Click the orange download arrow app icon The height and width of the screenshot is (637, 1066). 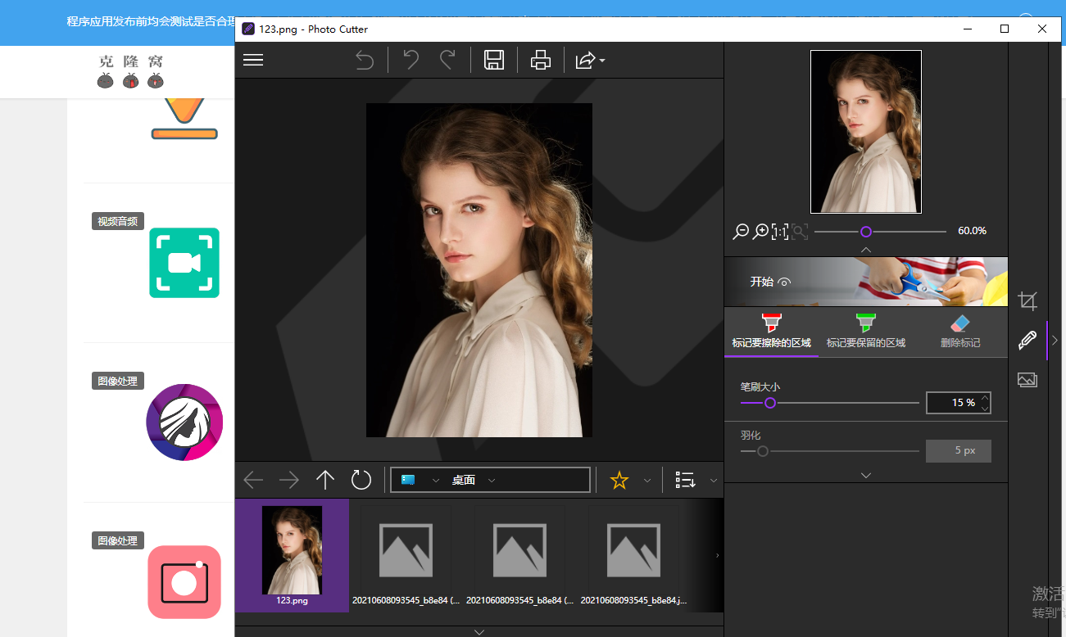pos(184,119)
